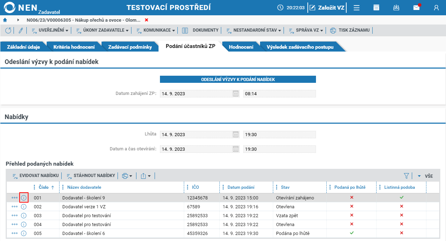Open calendar picker for Datum a čas otevírání
The image size is (446, 241).
[x=235, y=149]
